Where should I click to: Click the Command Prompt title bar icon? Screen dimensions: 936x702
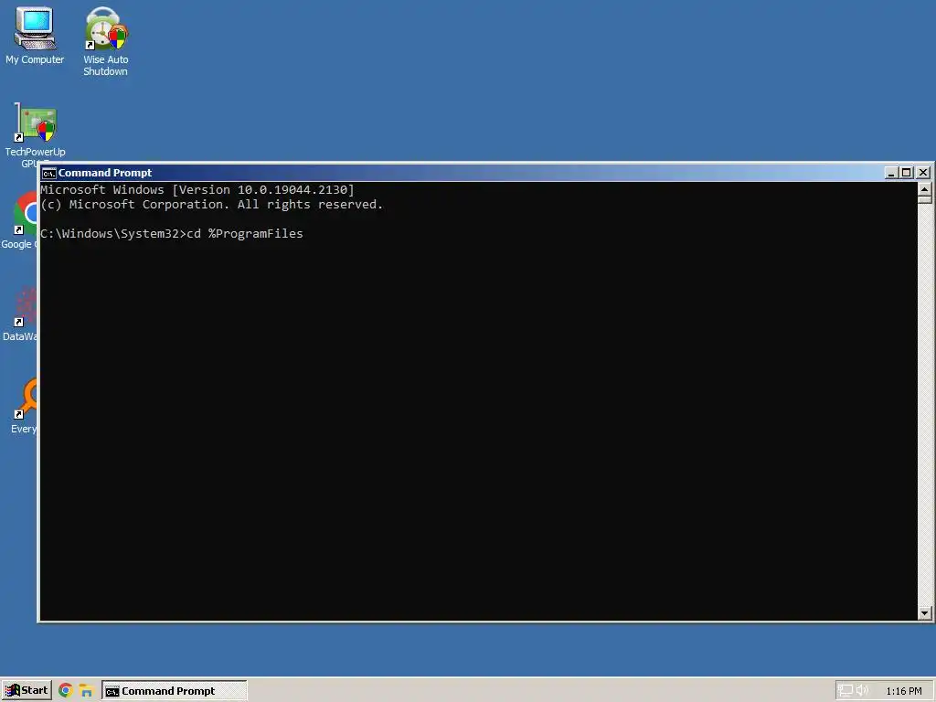49,173
